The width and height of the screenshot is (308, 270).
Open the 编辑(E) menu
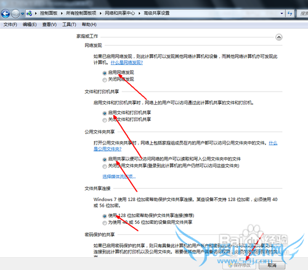click(x=30, y=25)
